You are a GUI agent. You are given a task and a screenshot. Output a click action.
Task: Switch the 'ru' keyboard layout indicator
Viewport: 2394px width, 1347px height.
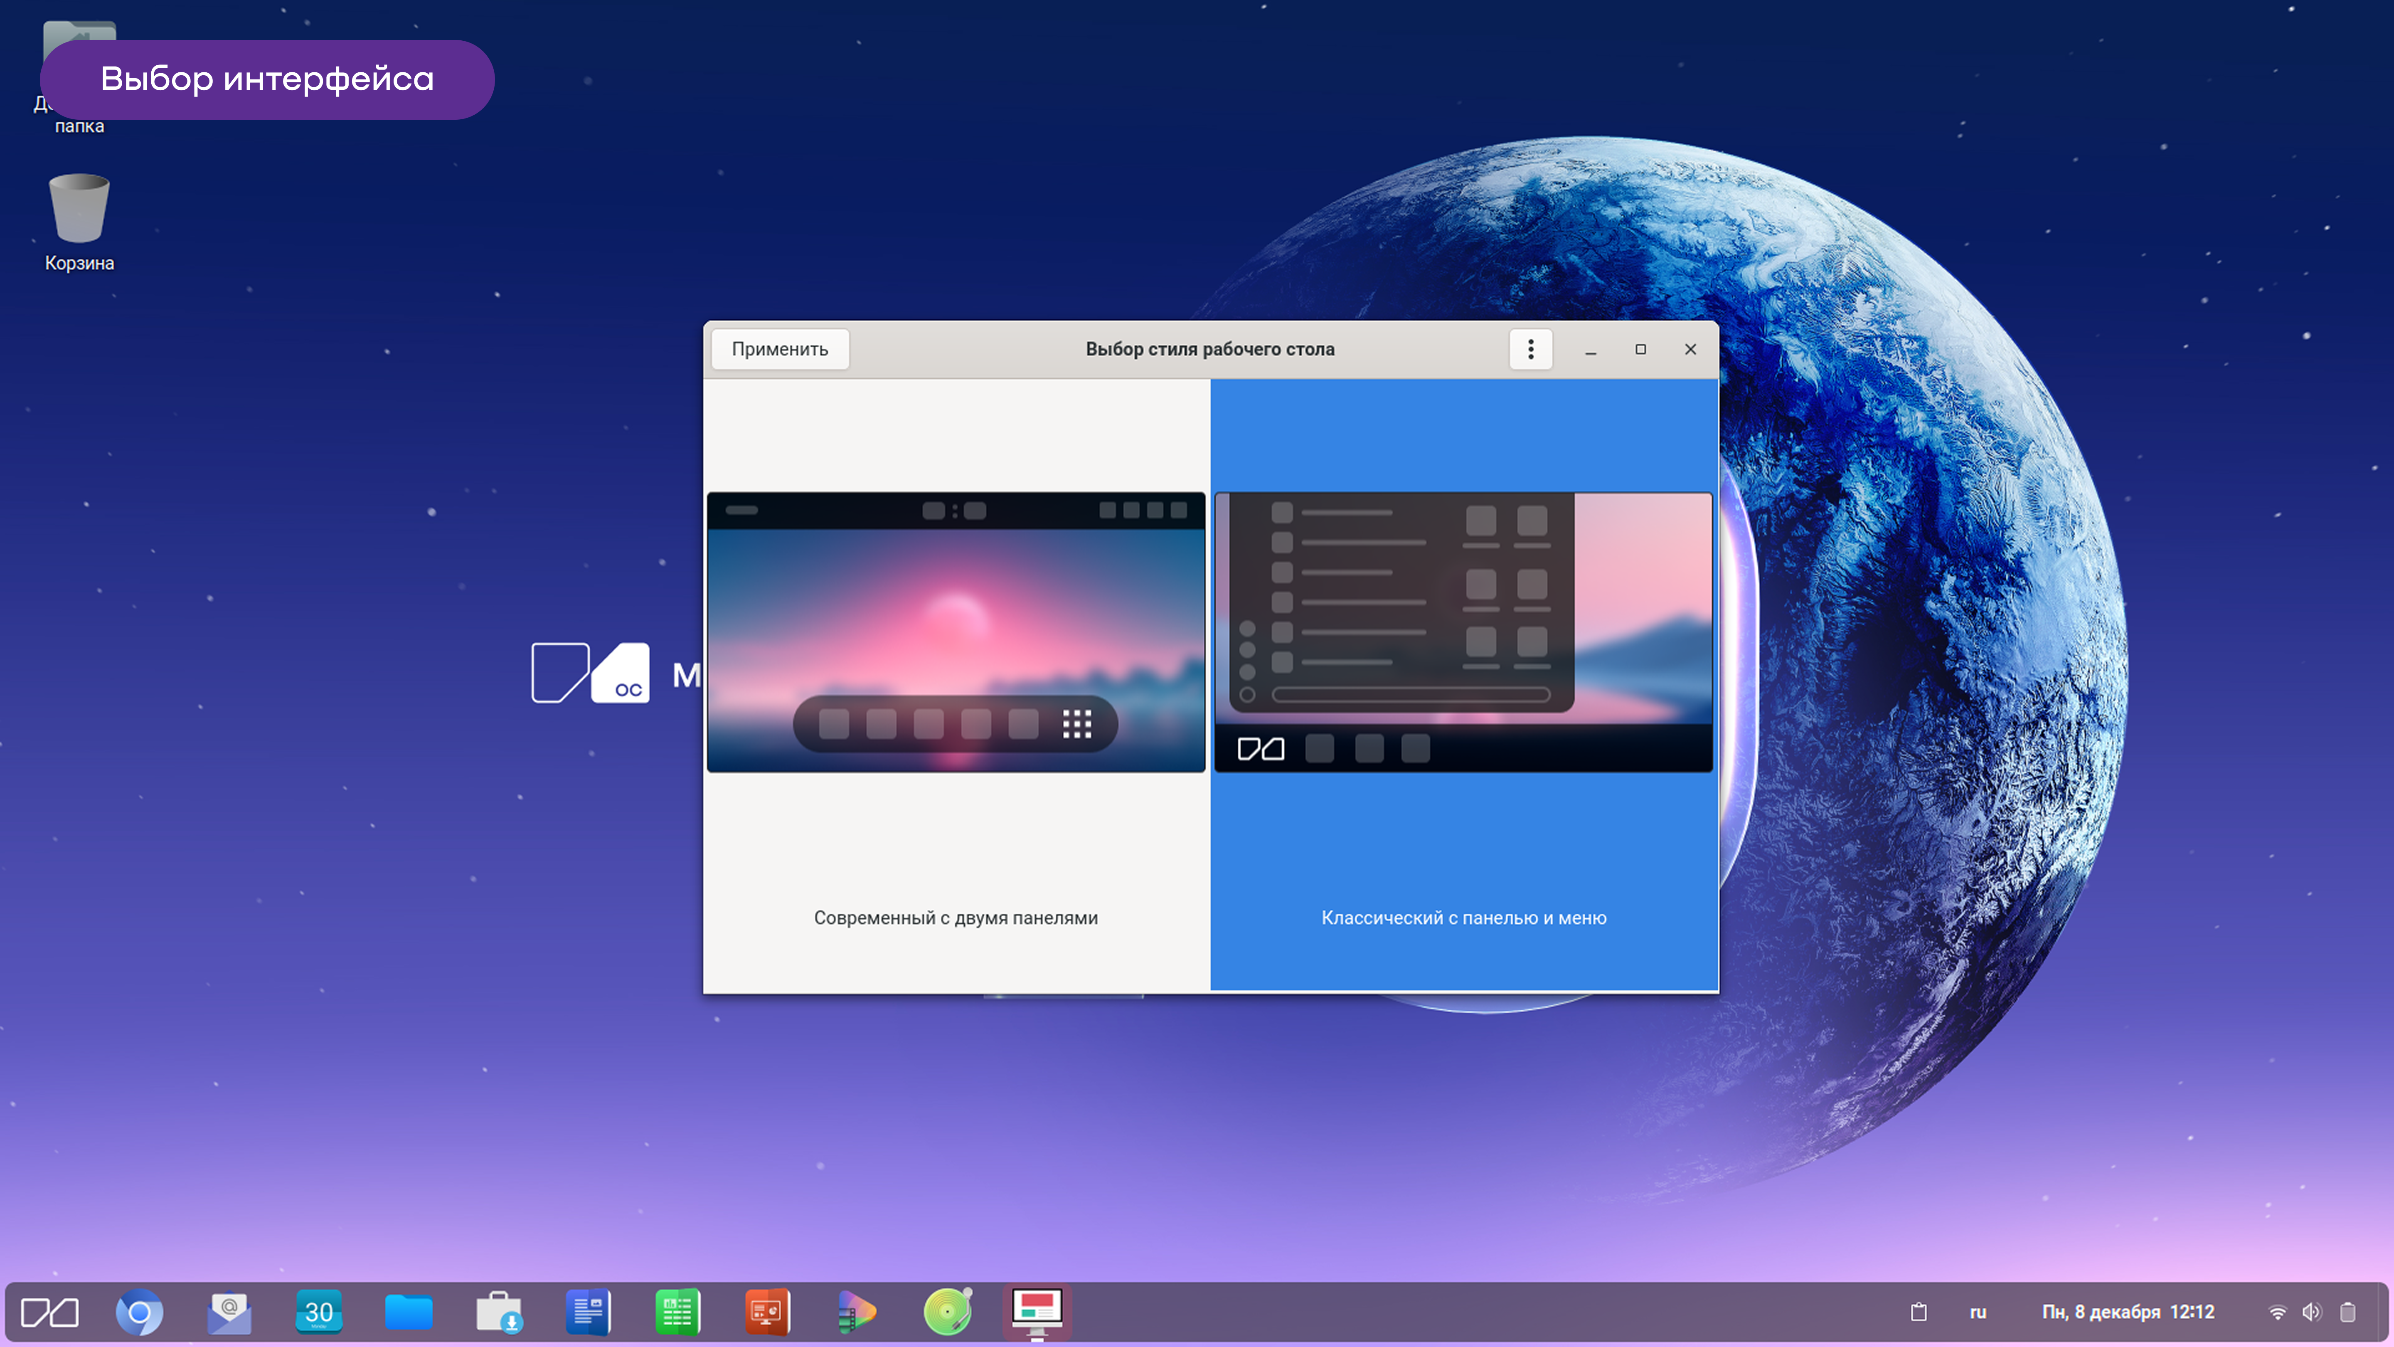click(x=1978, y=1312)
